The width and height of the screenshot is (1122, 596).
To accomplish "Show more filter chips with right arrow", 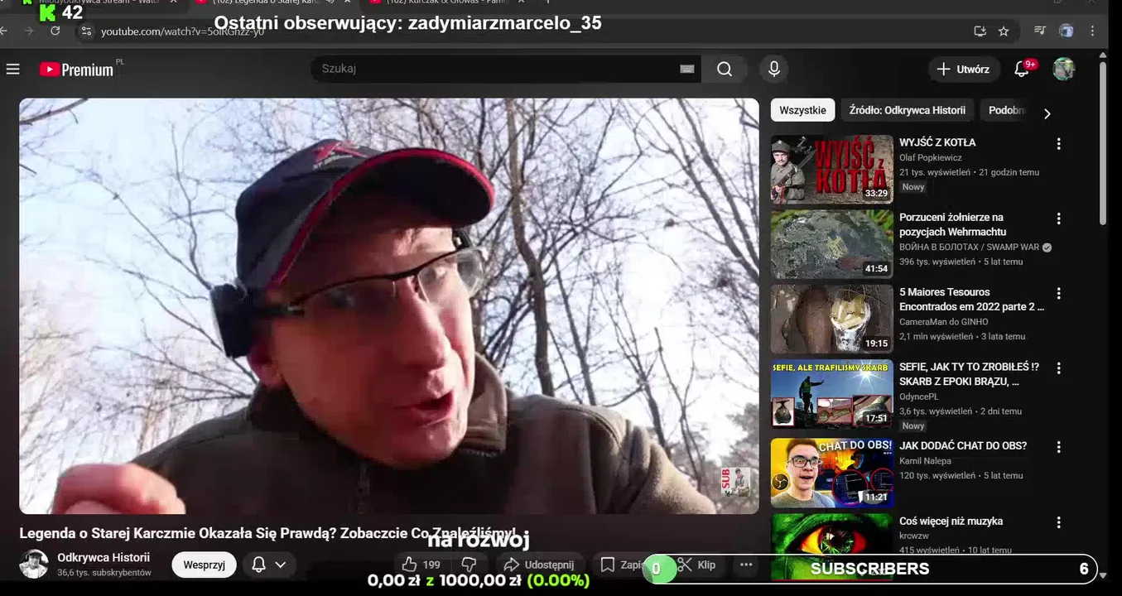I will (x=1047, y=113).
